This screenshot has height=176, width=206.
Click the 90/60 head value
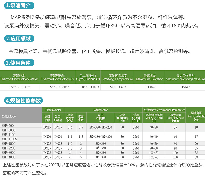pyautogui.click(x=154, y=148)
